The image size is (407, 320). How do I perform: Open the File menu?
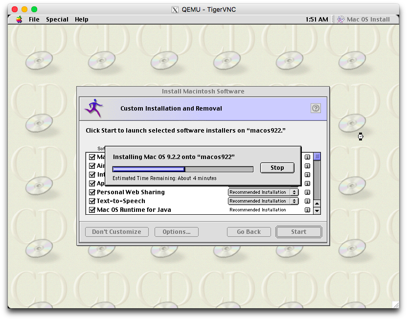pyautogui.click(x=34, y=20)
